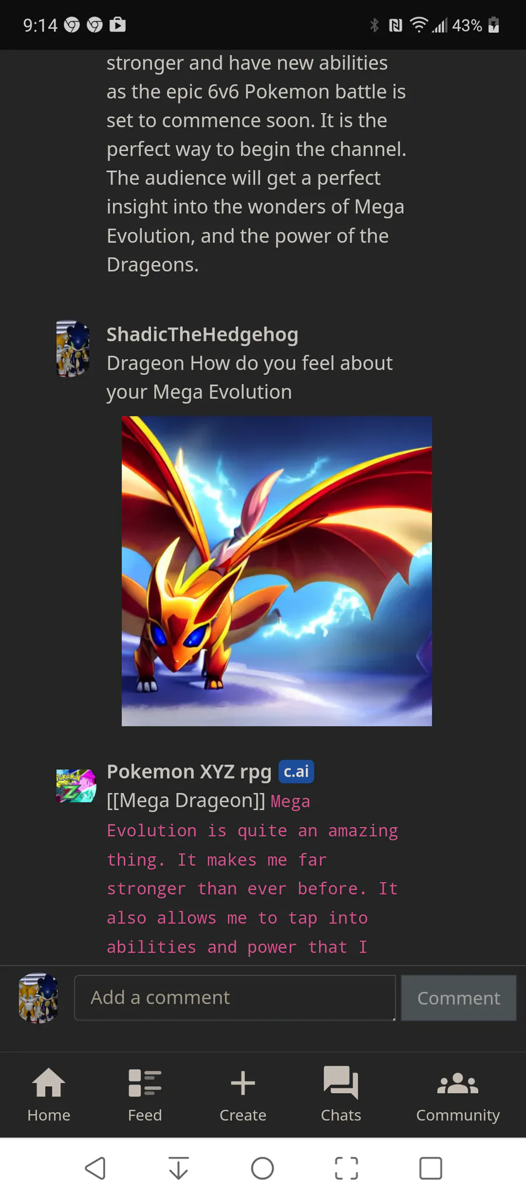Open the Mega Drageon generated image
The height and width of the screenshot is (1199, 526).
pyautogui.click(x=276, y=571)
